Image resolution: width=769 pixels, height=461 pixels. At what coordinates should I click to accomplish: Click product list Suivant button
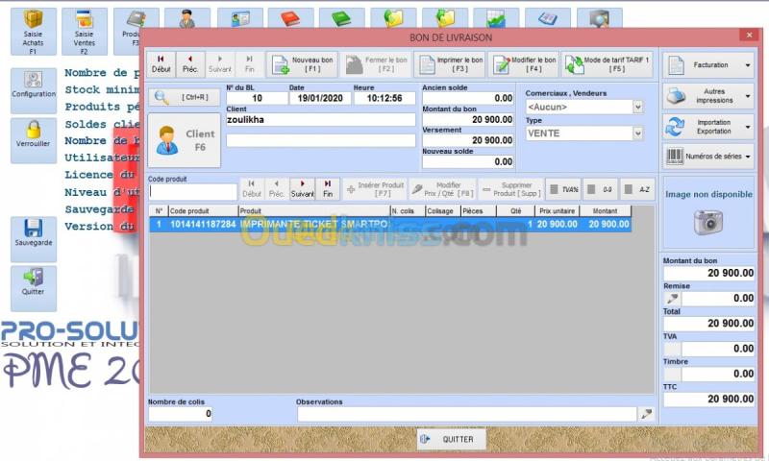coord(302,188)
